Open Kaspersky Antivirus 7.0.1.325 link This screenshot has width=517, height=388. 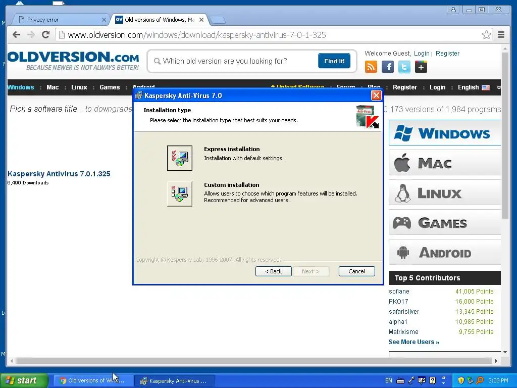coord(59,174)
